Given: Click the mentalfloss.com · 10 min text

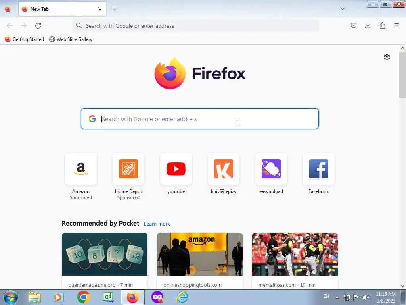Looking at the screenshot, I should coord(287,285).
